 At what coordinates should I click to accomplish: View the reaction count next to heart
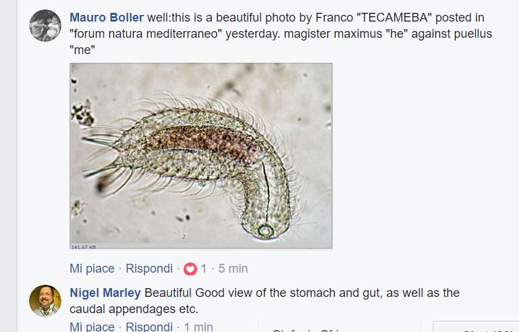(204, 269)
